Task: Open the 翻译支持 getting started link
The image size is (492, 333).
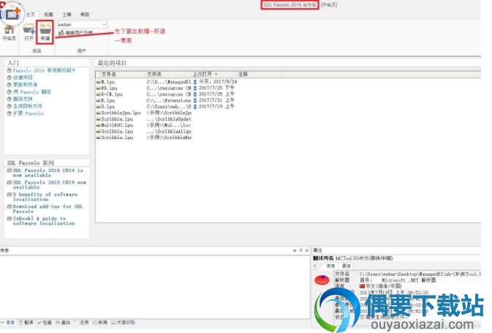Action: click(23, 99)
